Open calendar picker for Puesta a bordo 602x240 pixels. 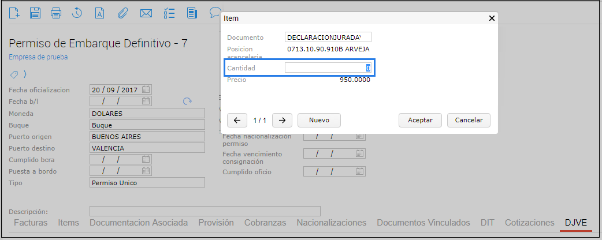click(146, 171)
